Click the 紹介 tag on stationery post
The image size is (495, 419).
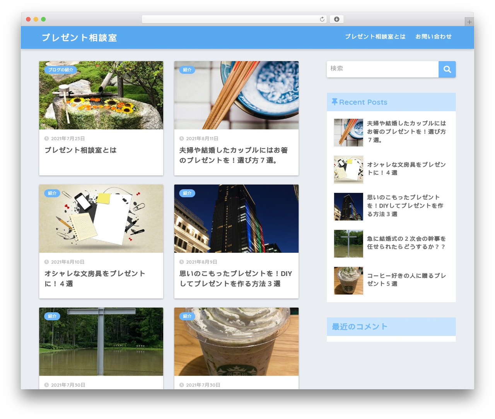click(52, 193)
